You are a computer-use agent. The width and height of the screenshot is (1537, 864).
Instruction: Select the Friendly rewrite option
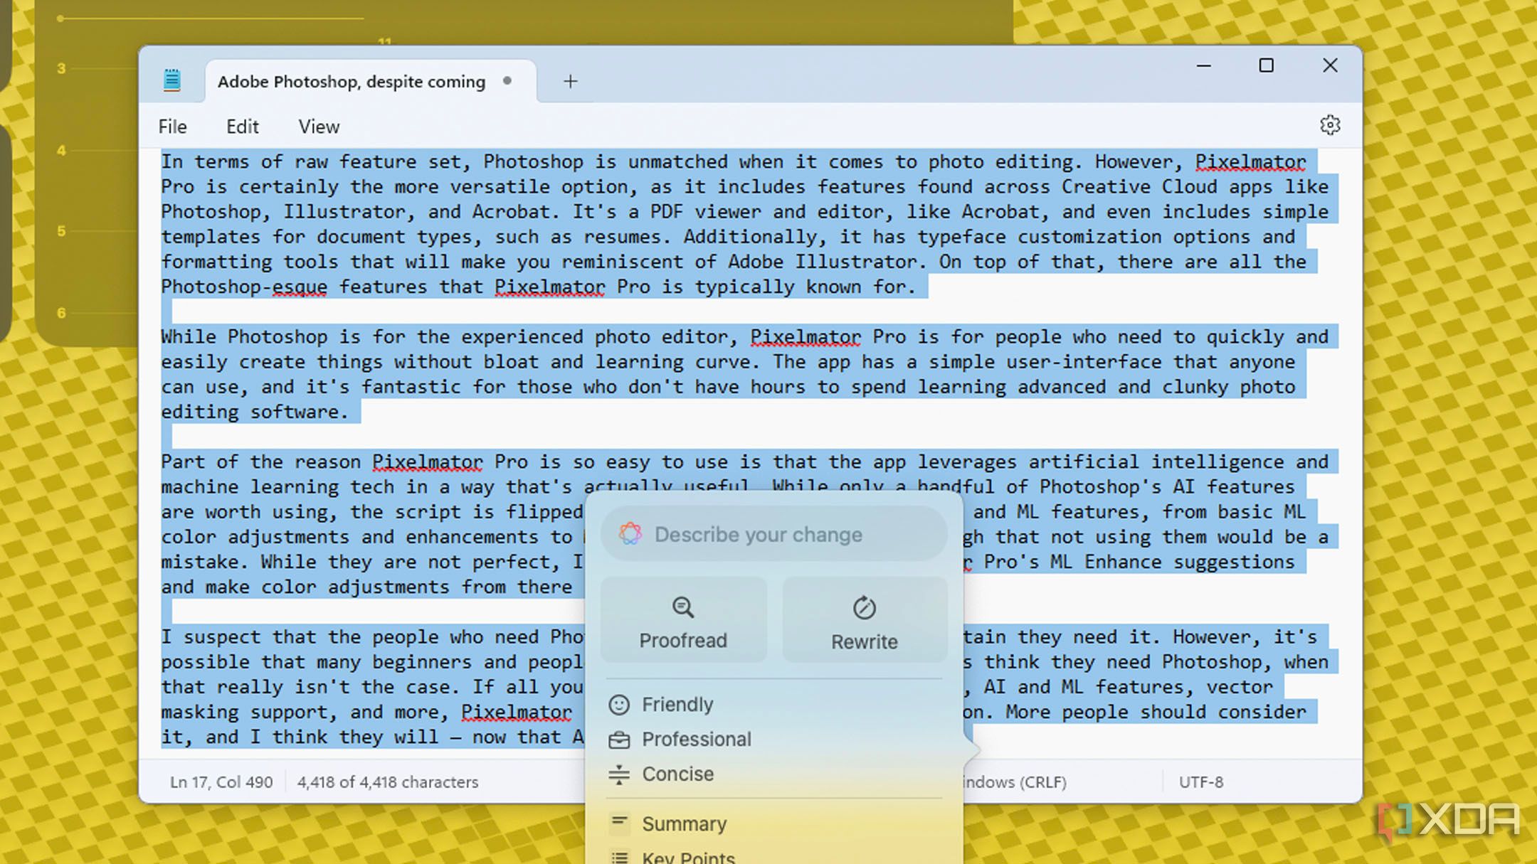[677, 705]
